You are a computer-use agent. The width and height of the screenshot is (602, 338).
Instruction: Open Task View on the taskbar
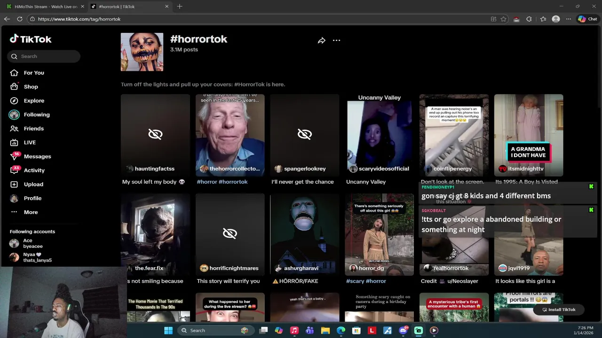pos(263,330)
